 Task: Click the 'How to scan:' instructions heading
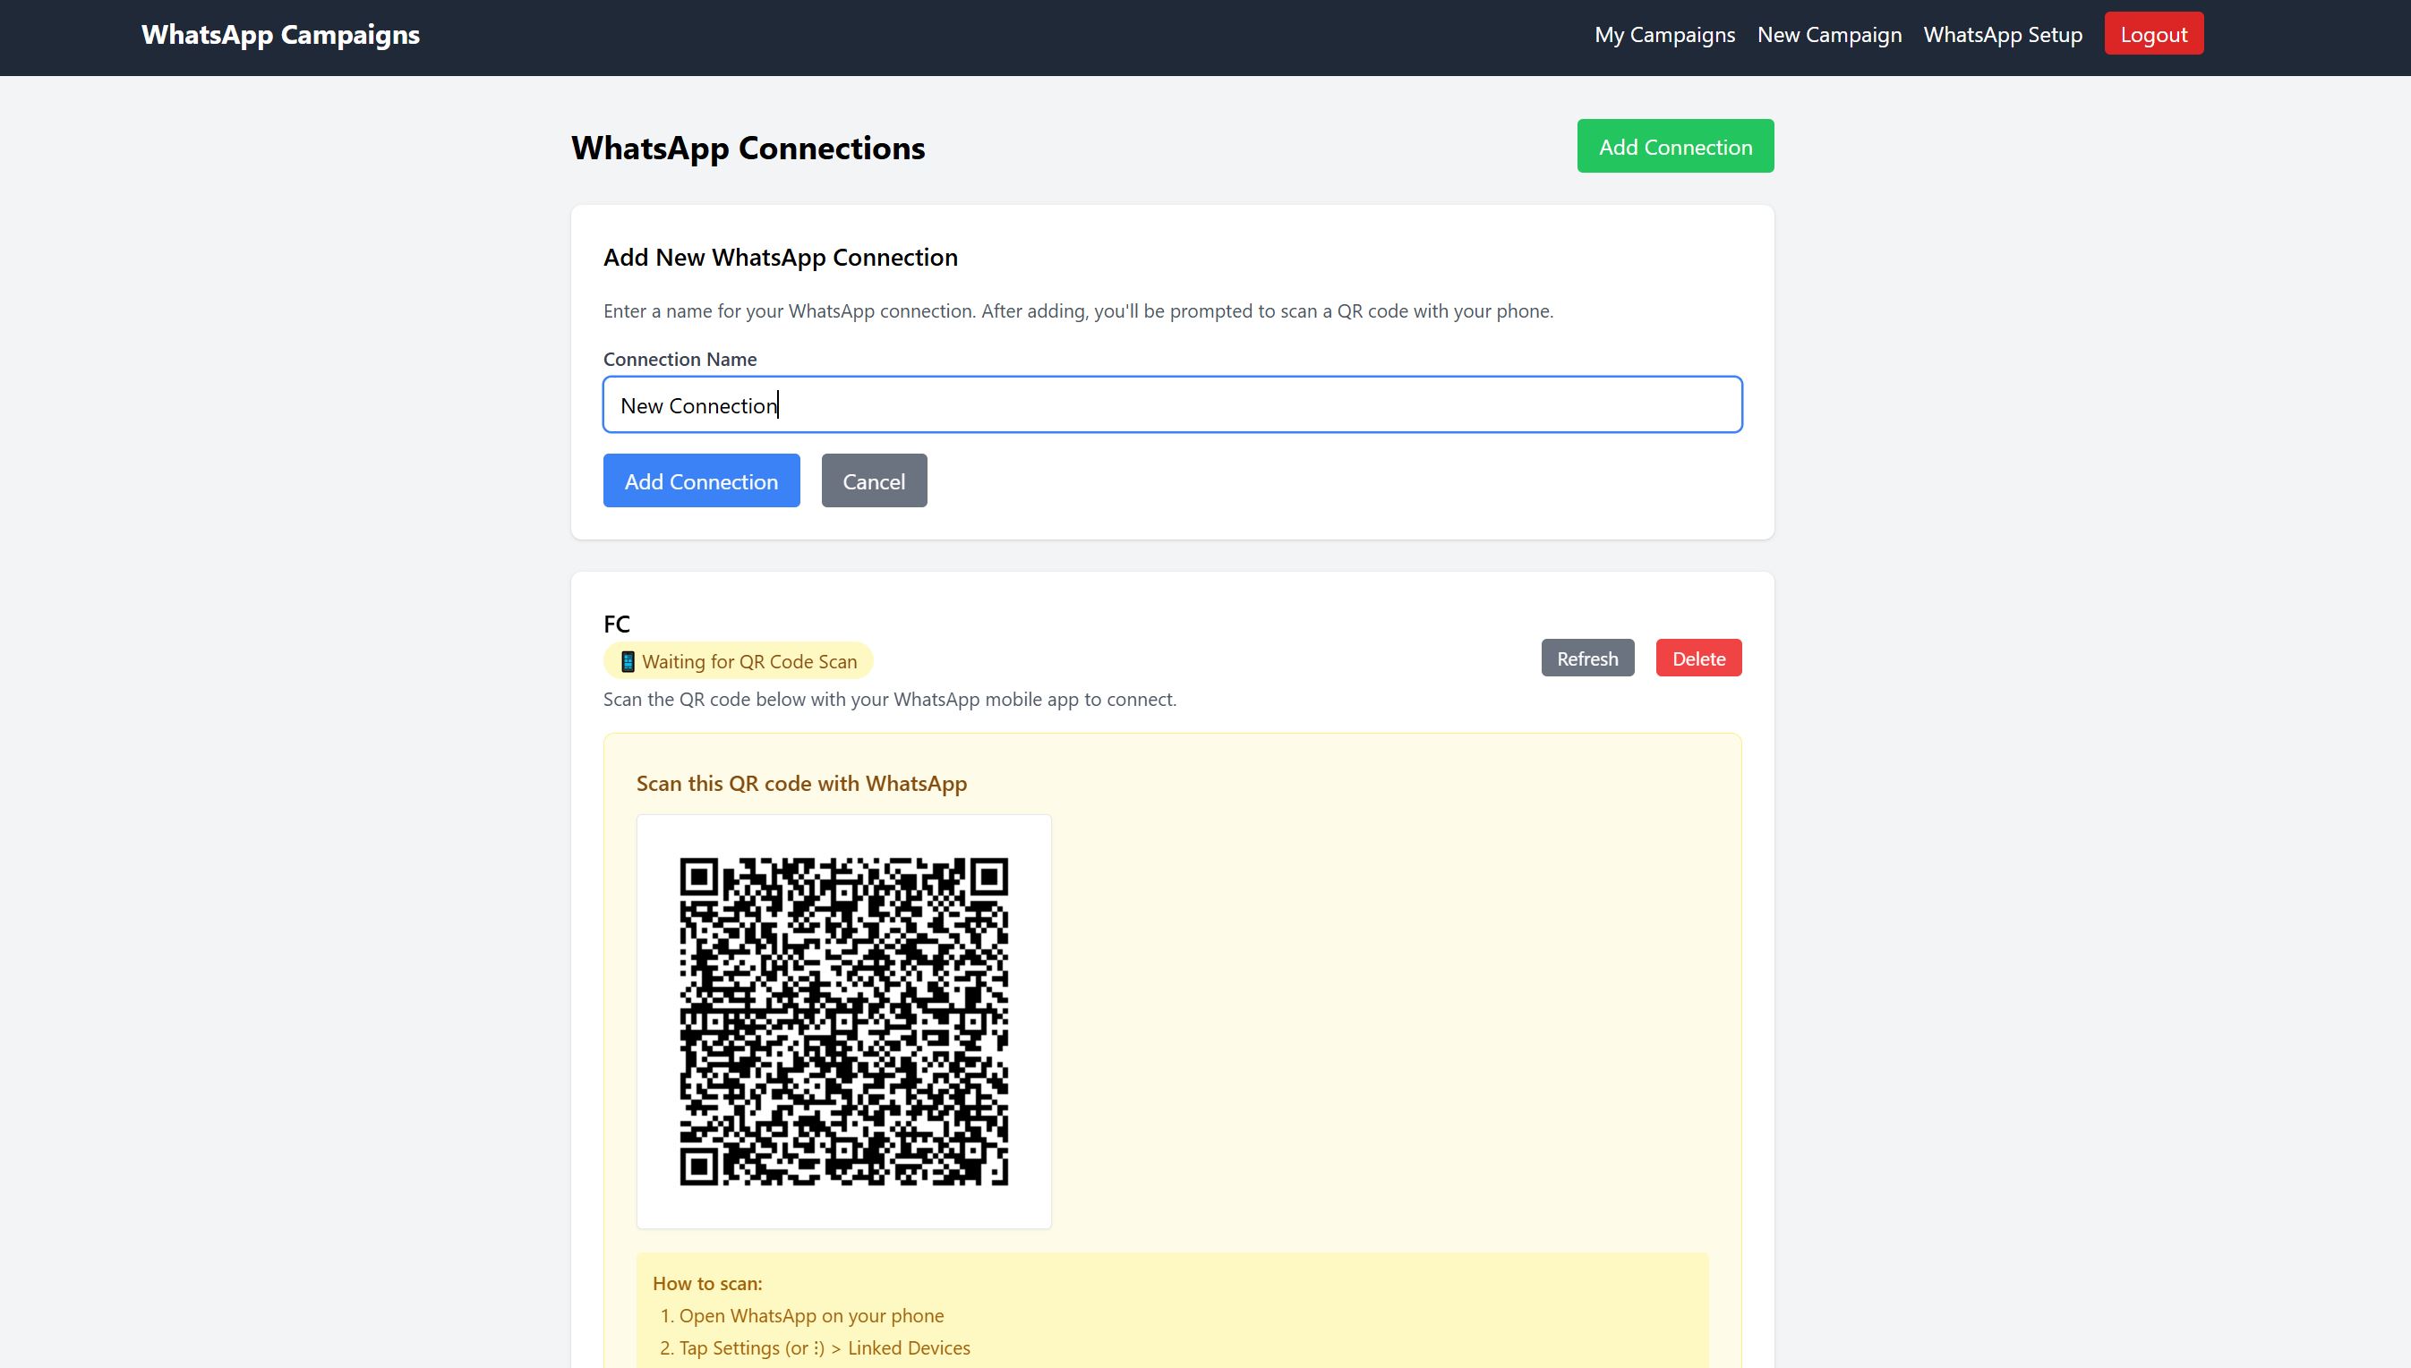(707, 1283)
